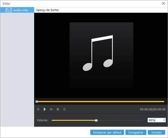This screenshot has width=168, height=138.
Task: Click the Restaurer par défaut button
Action: (107, 132)
